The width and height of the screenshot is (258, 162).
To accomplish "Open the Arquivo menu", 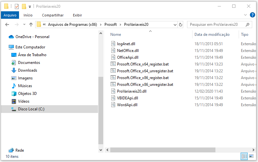I will coord(10,15).
